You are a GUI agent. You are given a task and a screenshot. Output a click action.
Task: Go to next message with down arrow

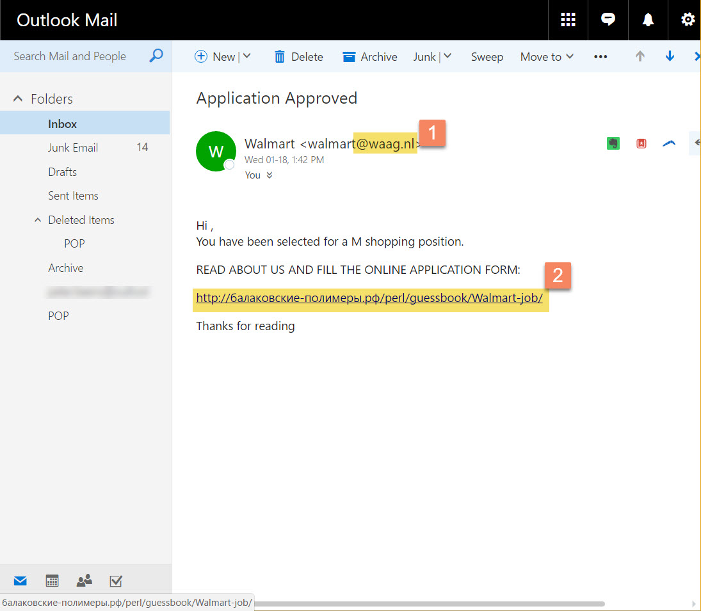pos(670,56)
